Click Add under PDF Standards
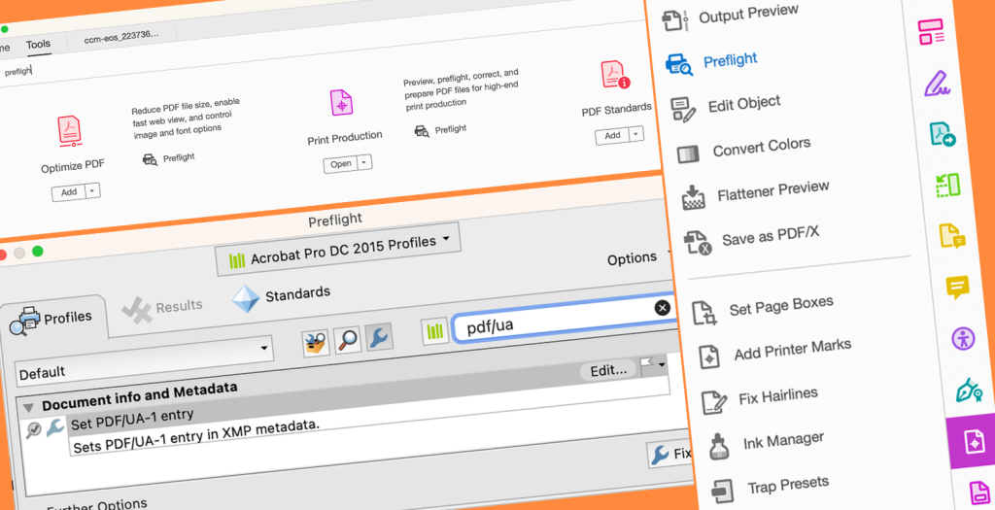 coord(612,135)
